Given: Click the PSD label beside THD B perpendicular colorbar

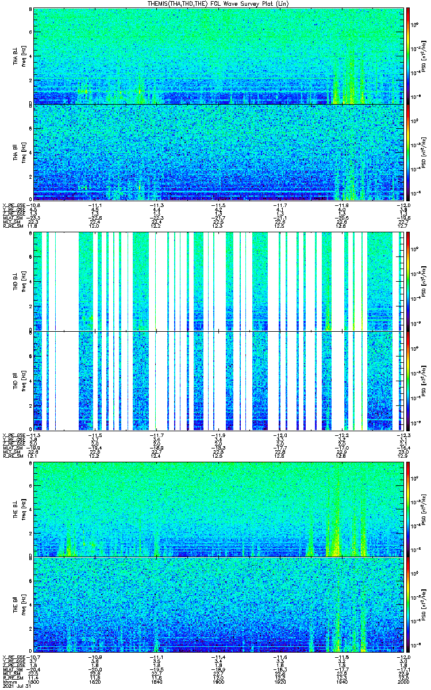Looking at the screenshot, I should click(x=424, y=281).
